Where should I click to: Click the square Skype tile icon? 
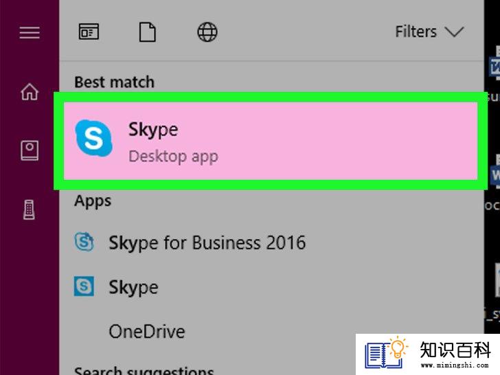[x=84, y=286]
